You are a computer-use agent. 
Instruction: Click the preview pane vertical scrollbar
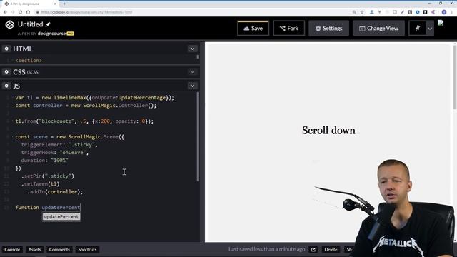(x=455, y=77)
